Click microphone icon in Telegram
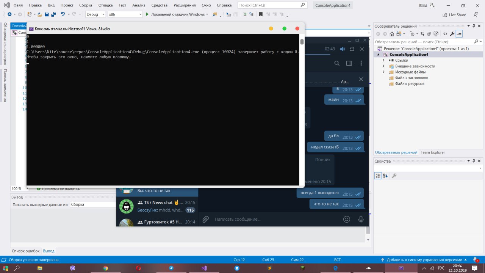This screenshot has width=485, height=273. (361, 219)
